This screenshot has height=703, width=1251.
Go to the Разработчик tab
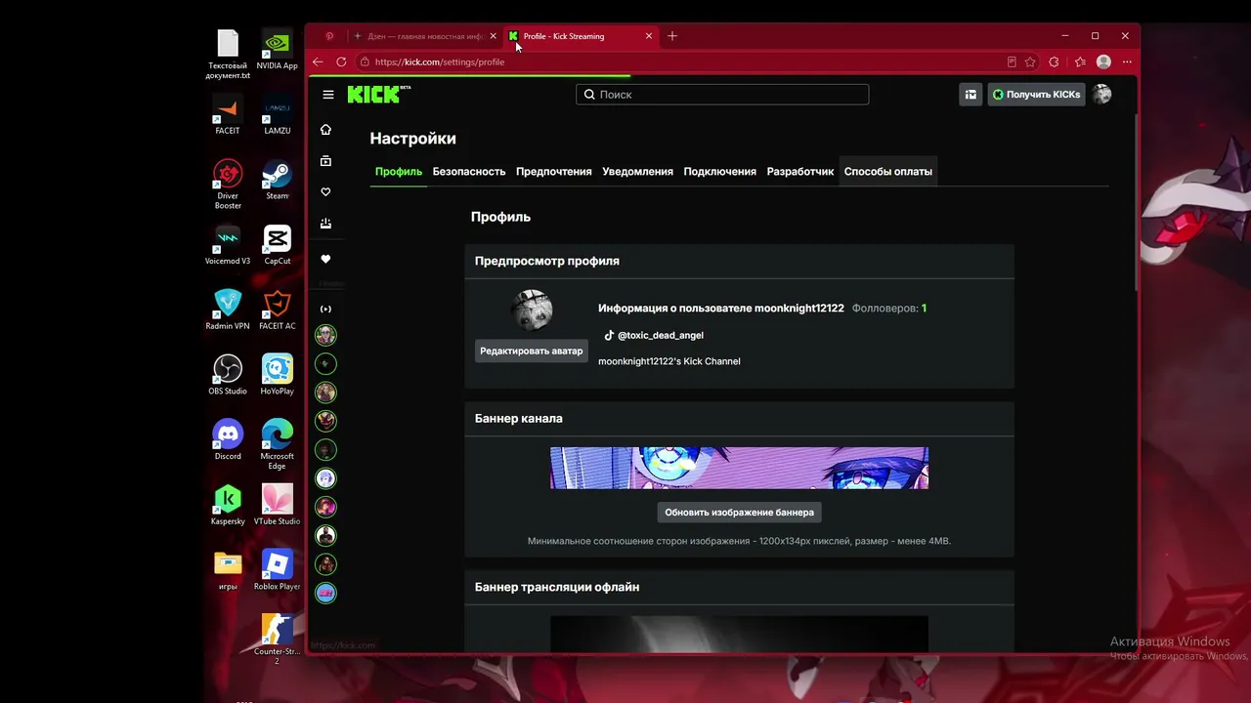(x=800, y=172)
